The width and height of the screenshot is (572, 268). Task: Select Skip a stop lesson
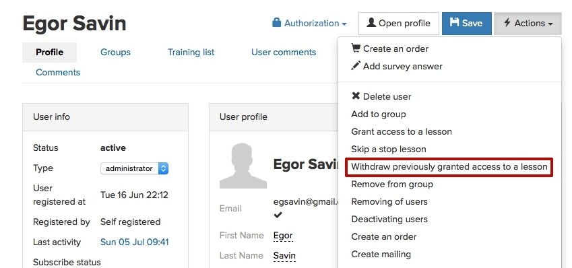(389, 149)
